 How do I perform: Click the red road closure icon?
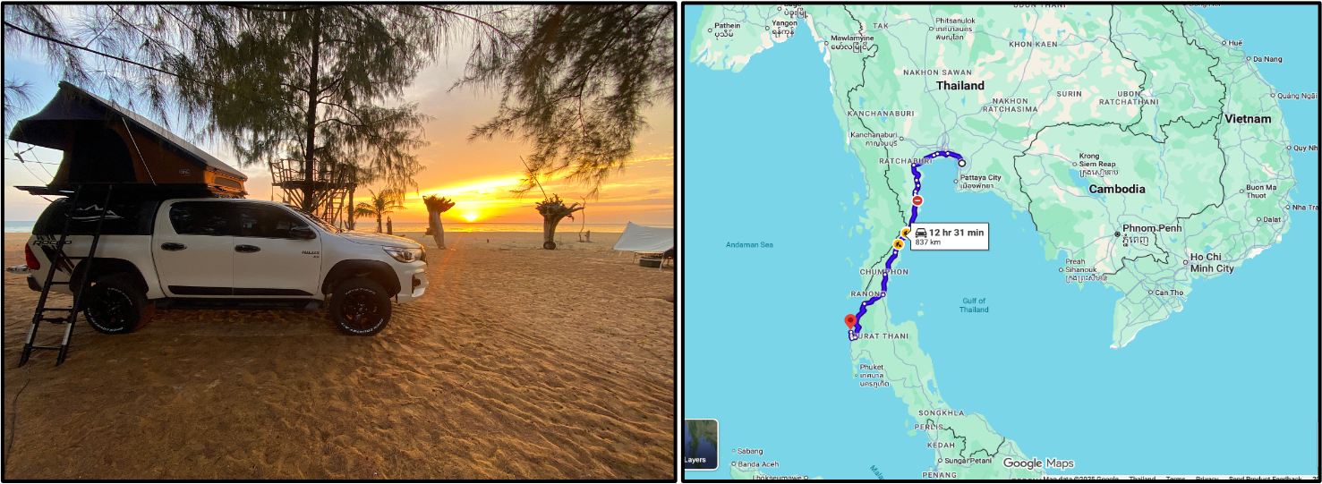point(917,200)
